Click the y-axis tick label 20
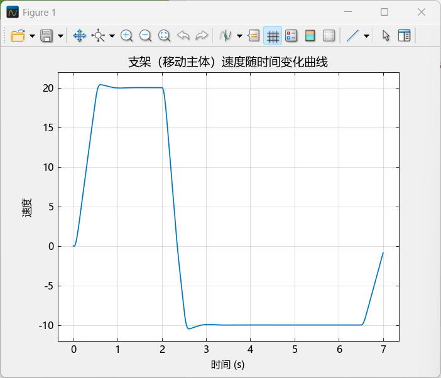Screen dimensions: 441x378 coord(48,89)
